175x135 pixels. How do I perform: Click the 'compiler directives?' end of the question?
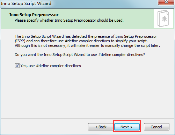(129, 55)
